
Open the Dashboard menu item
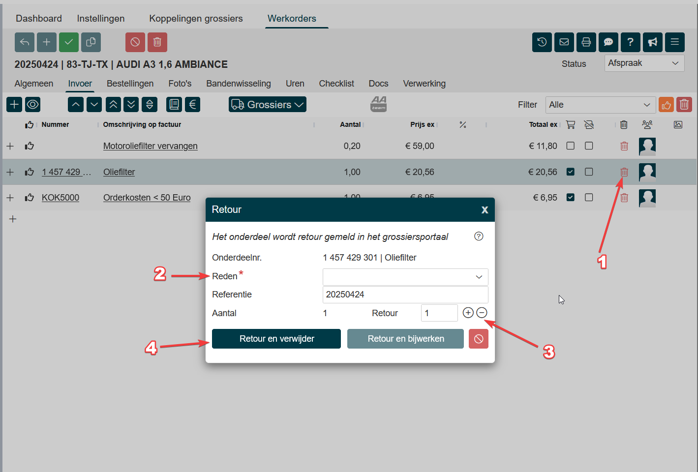point(39,19)
